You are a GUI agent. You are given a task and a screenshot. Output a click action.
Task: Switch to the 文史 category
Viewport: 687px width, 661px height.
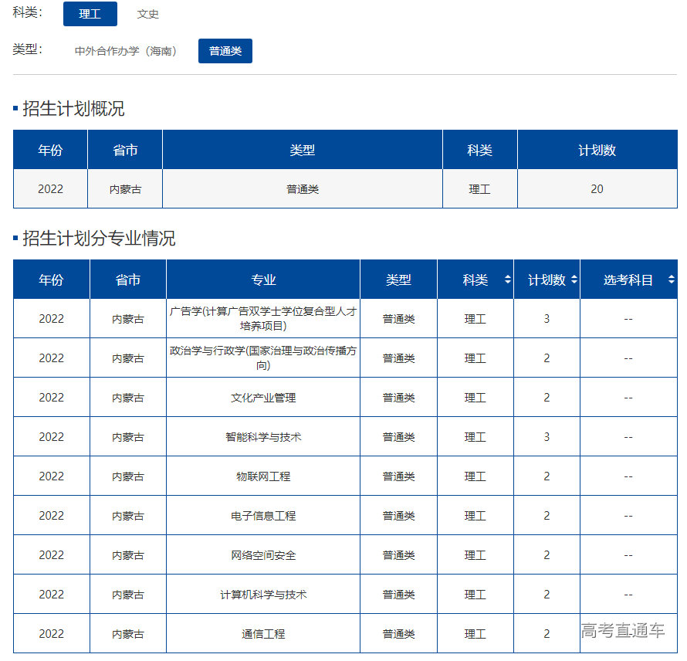tap(147, 13)
